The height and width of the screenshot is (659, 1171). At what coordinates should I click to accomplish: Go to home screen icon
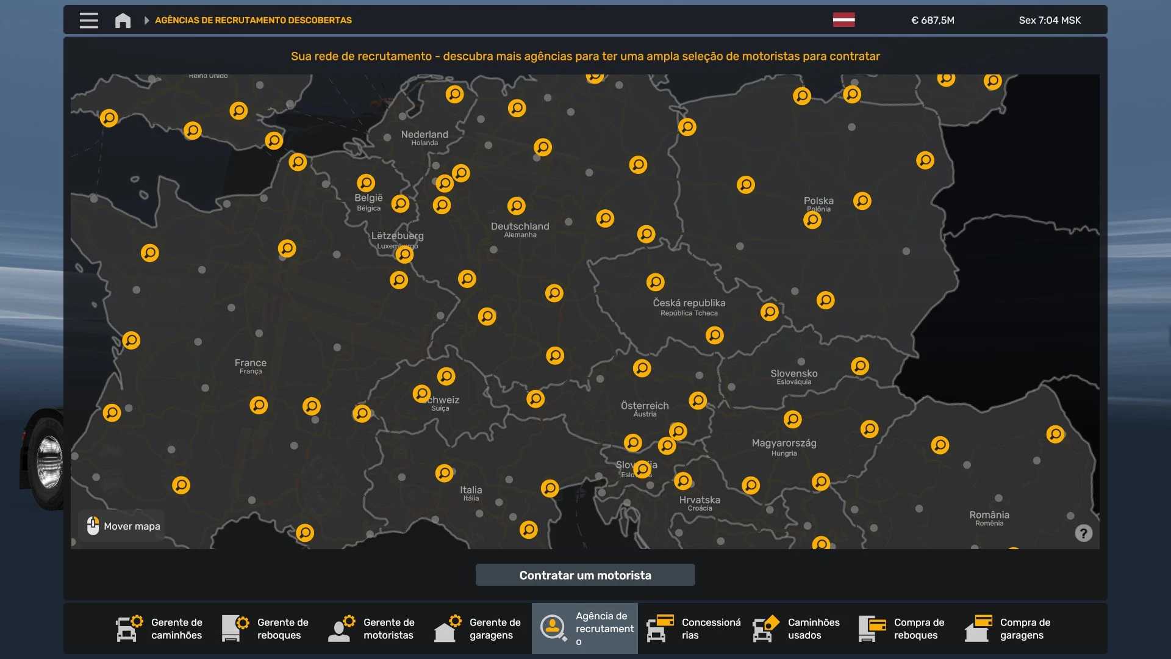pos(123,20)
